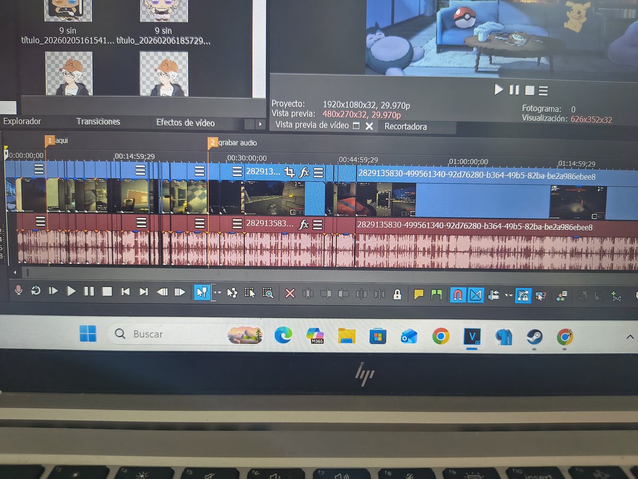The width and height of the screenshot is (638, 479).
Task: Toggle Lock Envelopes to Events
Action: (523, 295)
